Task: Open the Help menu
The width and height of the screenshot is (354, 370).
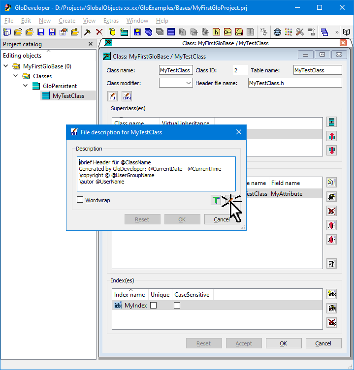Action: [162, 21]
